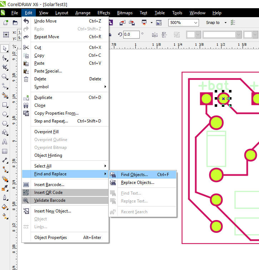Choose the Rectangle tool
Screen dimensions: 259x270
[x=5, y=105]
